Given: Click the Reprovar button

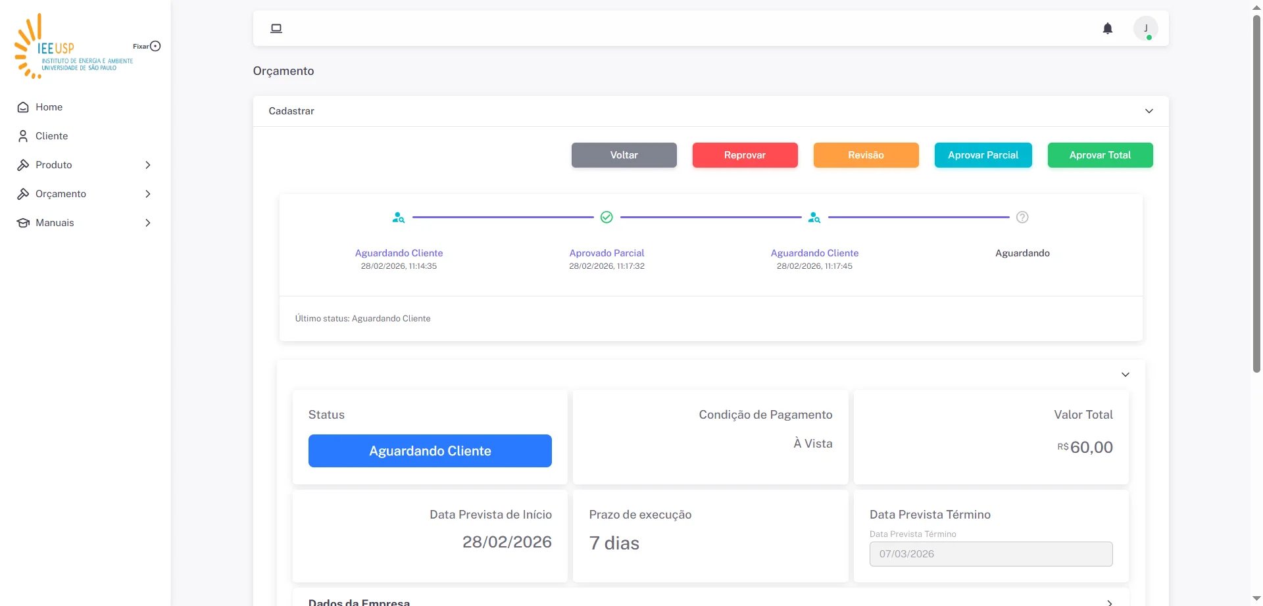Looking at the screenshot, I should 745,155.
